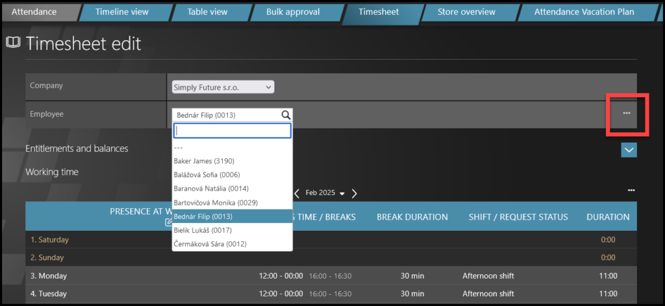Open the Company dropdown Simply Future s.r.o.
This screenshot has height=306, width=665.
[223, 87]
